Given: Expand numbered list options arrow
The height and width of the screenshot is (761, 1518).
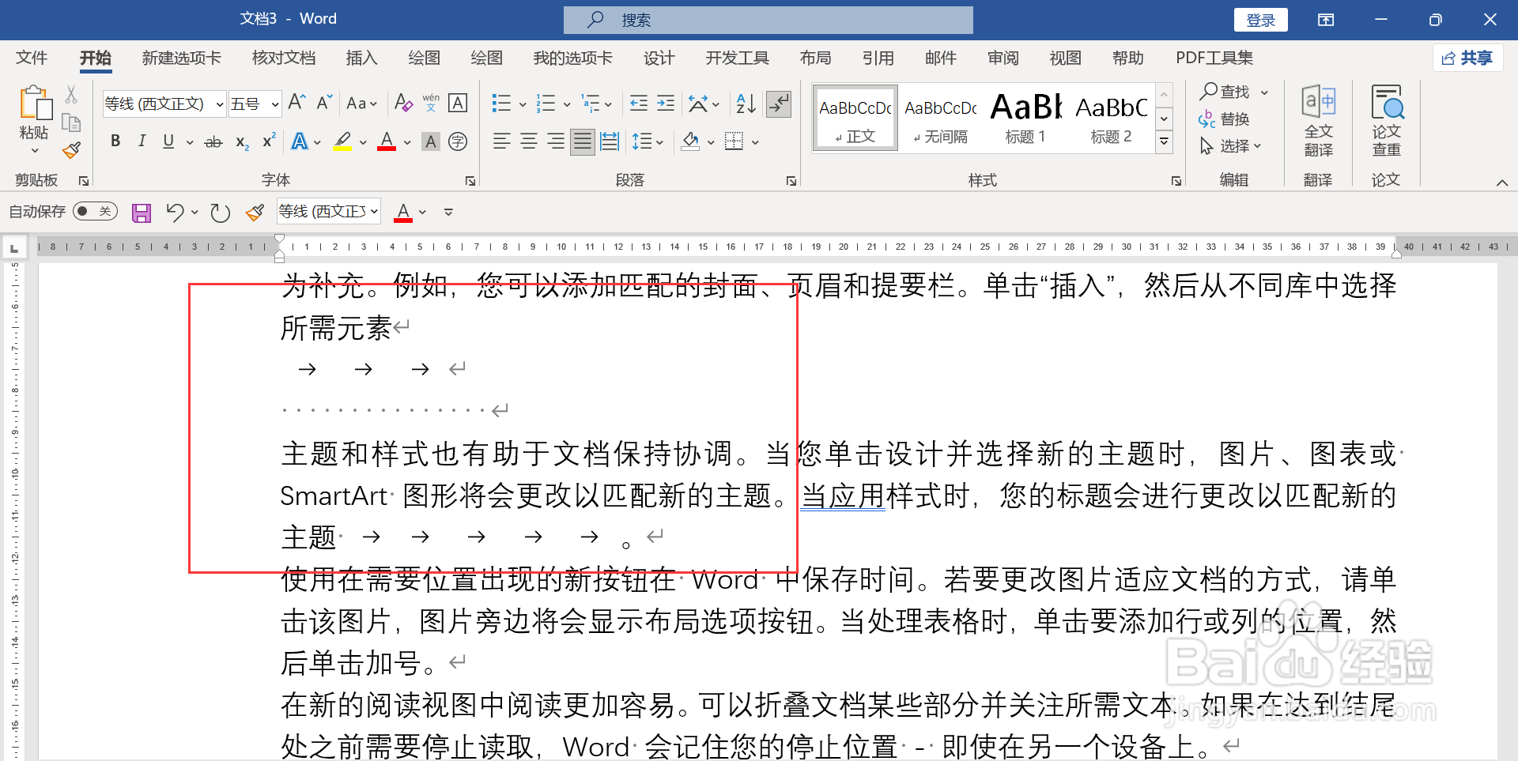Looking at the screenshot, I should tap(567, 104).
